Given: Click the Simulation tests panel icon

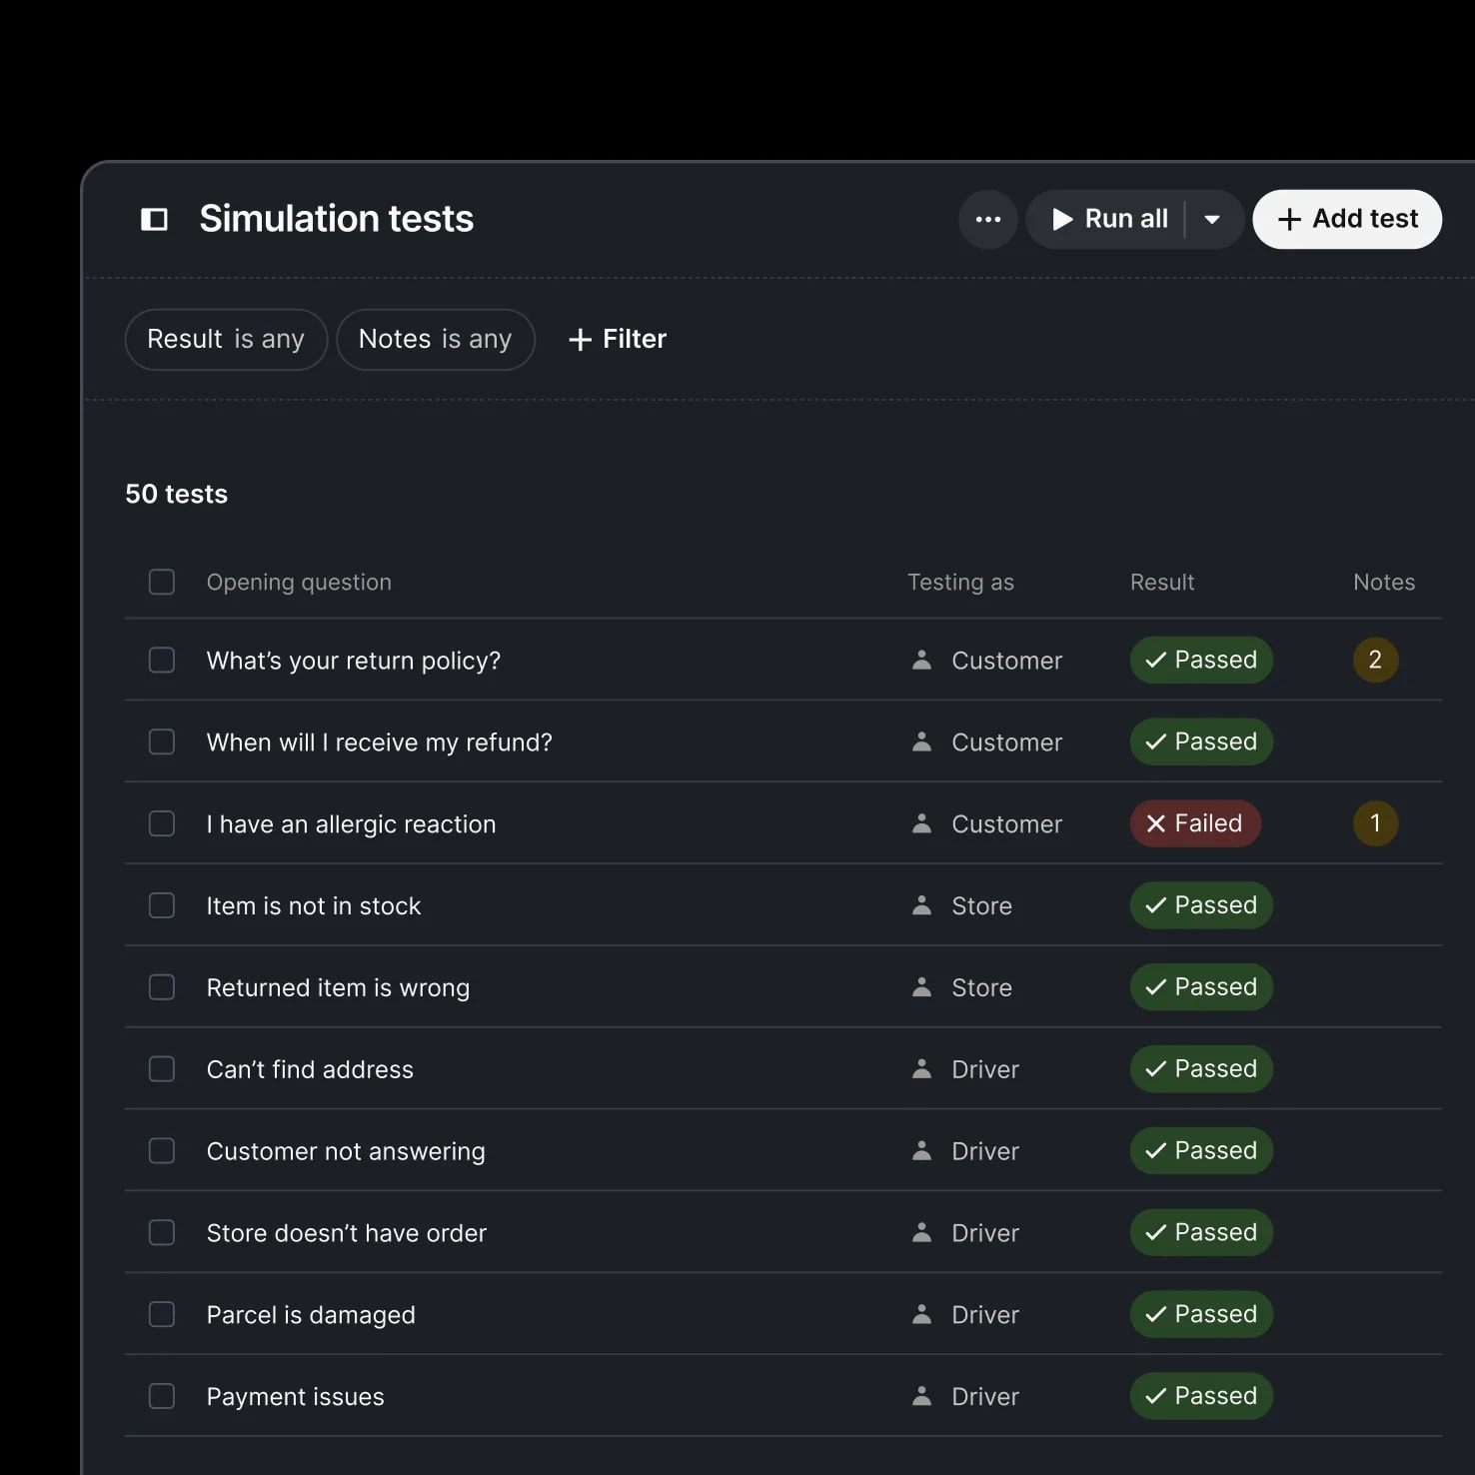Looking at the screenshot, I should coord(154,219).
